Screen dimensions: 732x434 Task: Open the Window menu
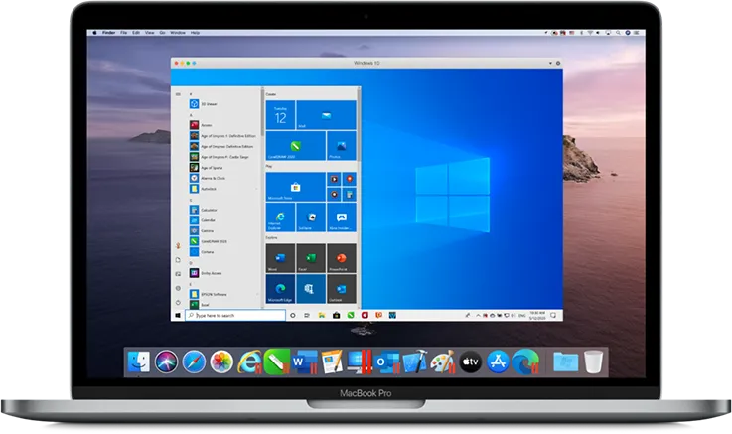[x=178, y=33]
